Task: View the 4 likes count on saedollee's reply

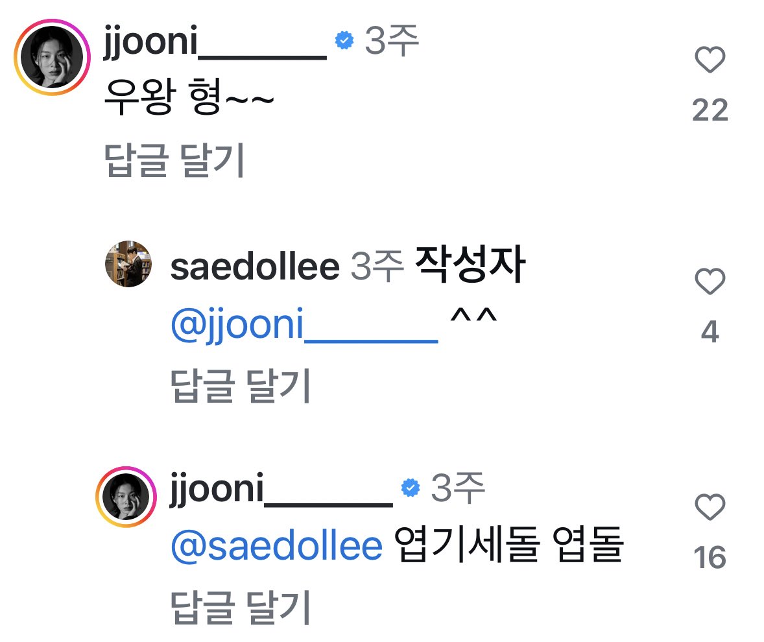Action: tap(710, 332)
